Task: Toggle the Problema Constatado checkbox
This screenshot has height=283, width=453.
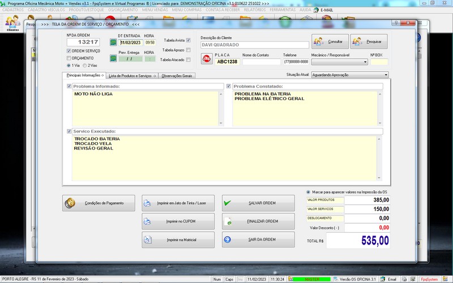Action: coord(229,86)
